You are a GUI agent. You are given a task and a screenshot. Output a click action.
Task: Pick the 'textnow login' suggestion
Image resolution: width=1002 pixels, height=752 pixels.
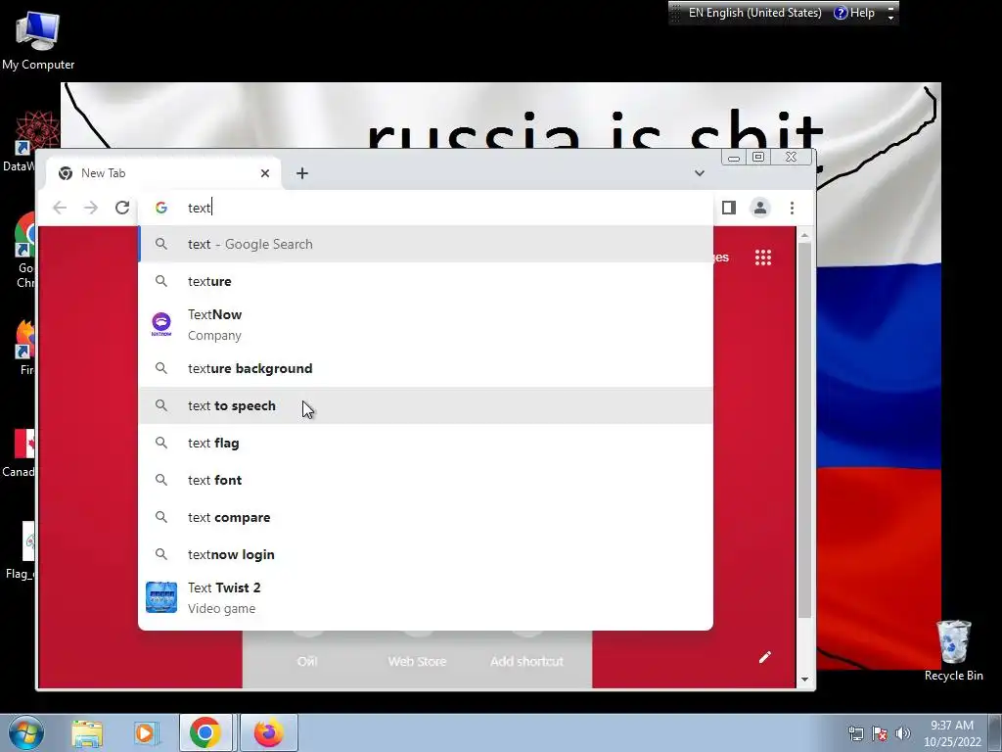pos(426,554)
